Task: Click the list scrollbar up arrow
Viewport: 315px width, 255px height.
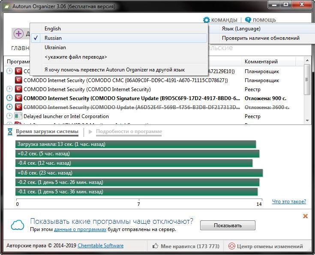Action: point(307,60)
